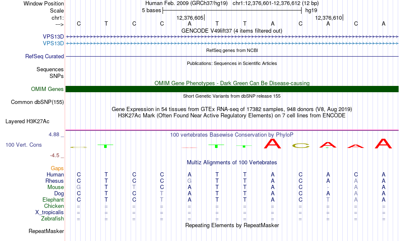Select the chr1: ruler label
The width and height of the screenshot is (399, 241).
pyautogui.click(x=58, y=18)
